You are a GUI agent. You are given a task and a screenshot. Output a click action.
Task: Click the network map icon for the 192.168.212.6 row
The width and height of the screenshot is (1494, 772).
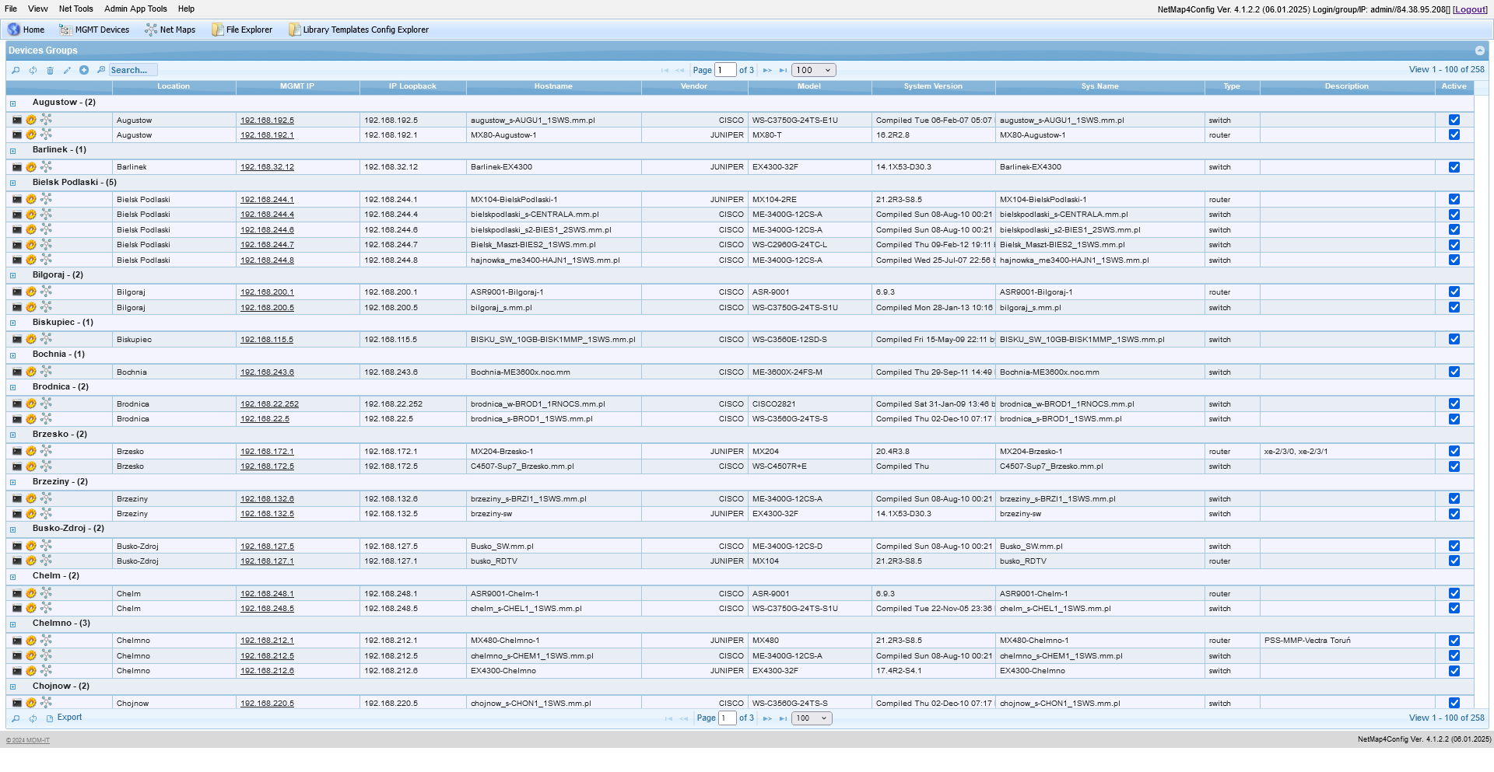tap(46, 671)
